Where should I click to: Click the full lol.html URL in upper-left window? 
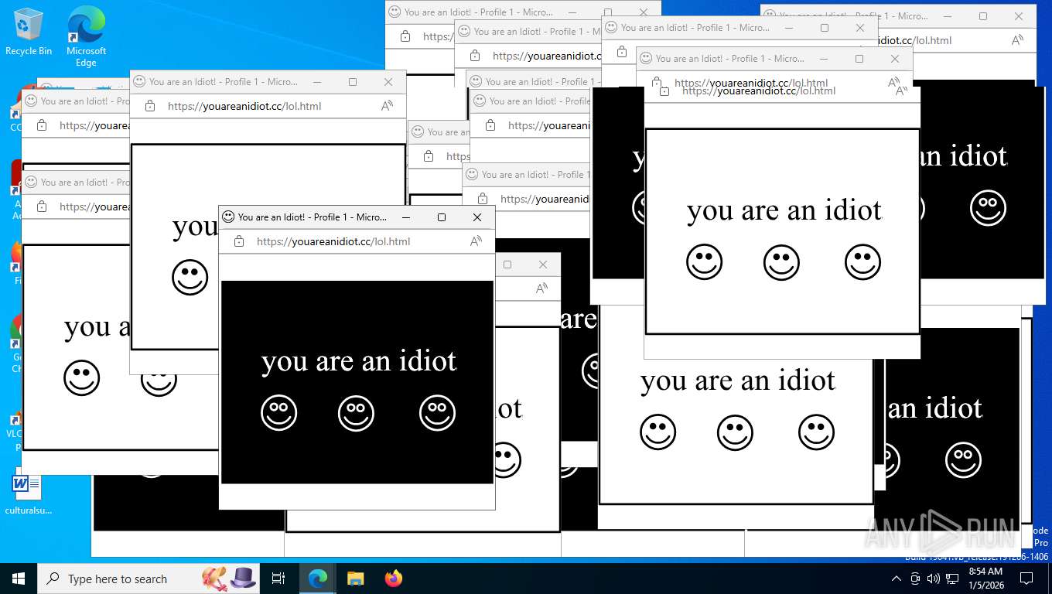point(244,106)
